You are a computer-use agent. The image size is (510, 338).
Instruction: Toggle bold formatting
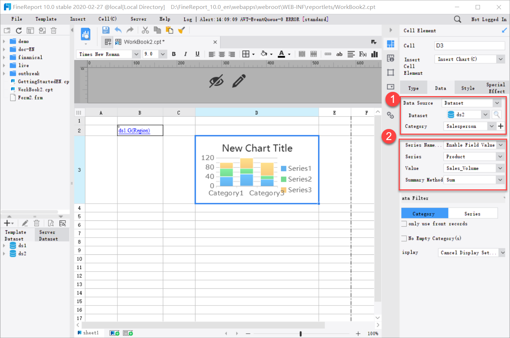(174, 54)
